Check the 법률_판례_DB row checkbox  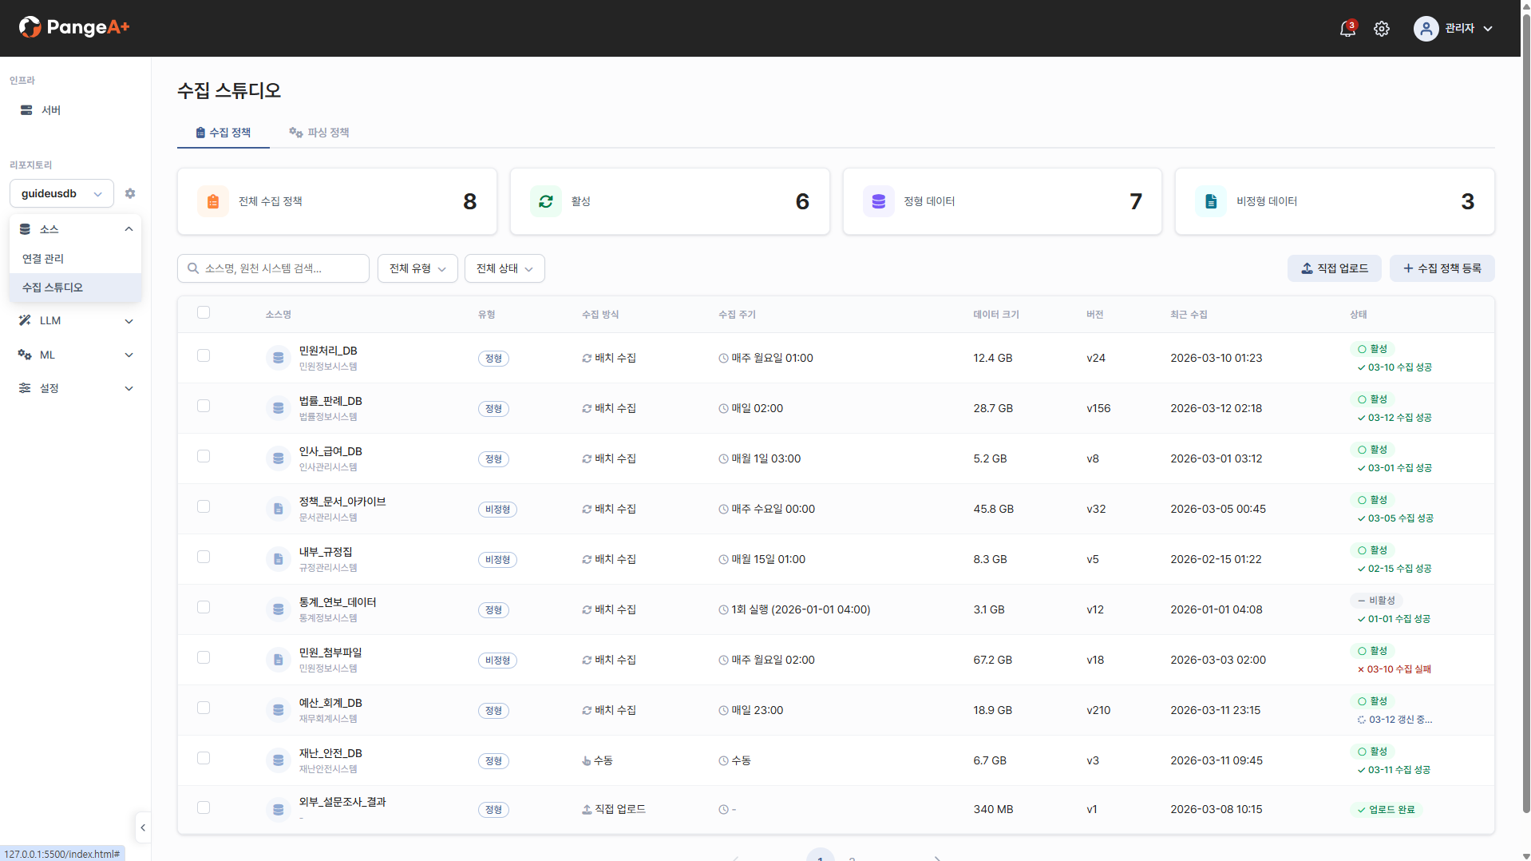coord(204,406)
